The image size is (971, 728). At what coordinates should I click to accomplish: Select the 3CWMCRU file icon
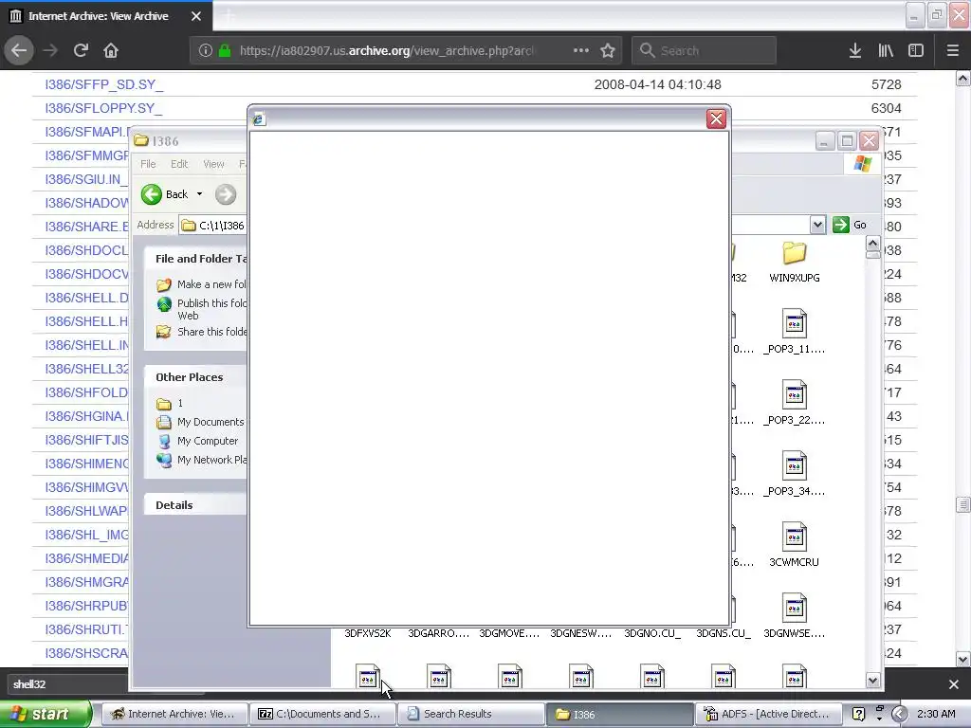[x=795, y=537]
